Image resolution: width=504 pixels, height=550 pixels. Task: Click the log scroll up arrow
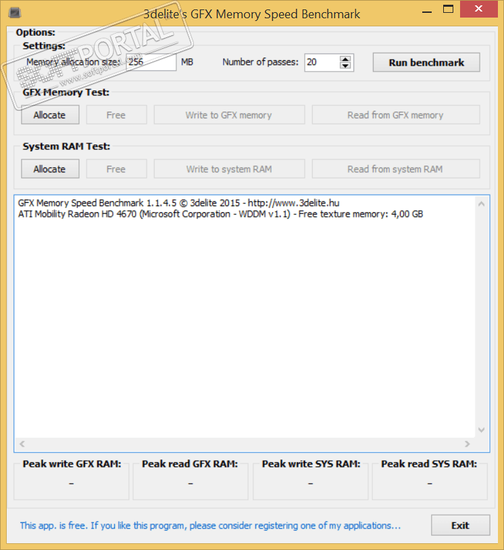(481, 204)
